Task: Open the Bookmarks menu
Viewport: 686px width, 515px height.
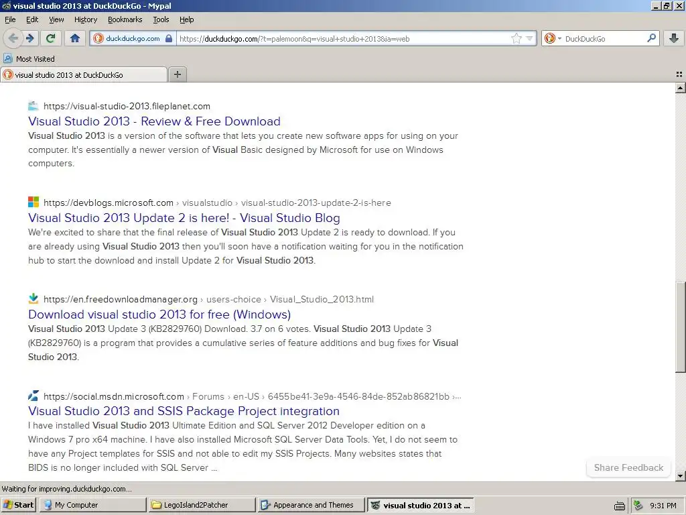Action: click(x=125, y=19)
